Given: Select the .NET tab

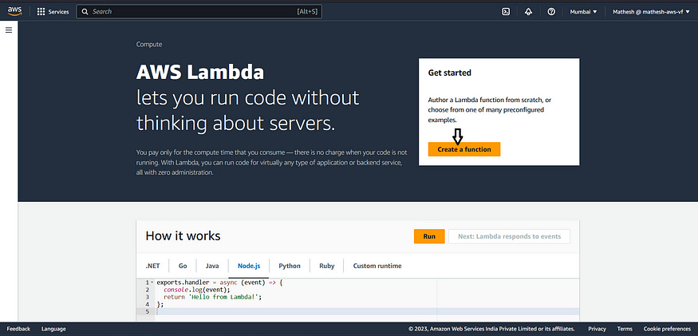Looking at the screenshot, I should pyautogui.click(x=152, y=266).
